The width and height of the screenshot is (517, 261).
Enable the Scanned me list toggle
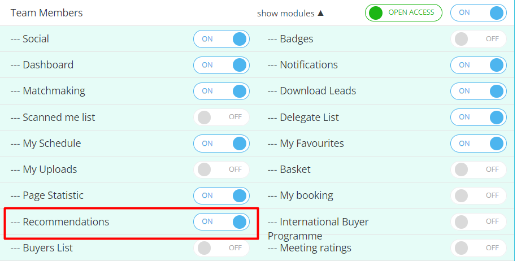(x=221, y=117)
